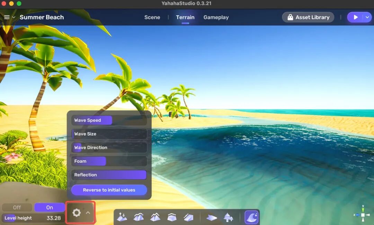Start play mode with the play button
Image resolution: width=374 pixels, height=225 pixels.
[355, 17]
